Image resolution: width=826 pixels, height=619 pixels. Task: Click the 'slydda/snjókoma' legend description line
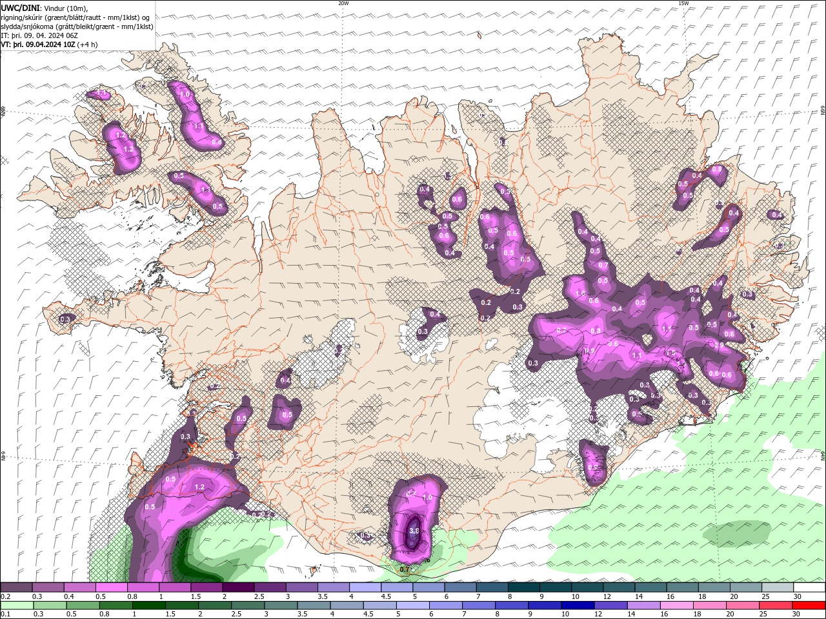click(77, 26)
